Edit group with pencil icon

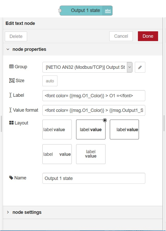(140, 67)
